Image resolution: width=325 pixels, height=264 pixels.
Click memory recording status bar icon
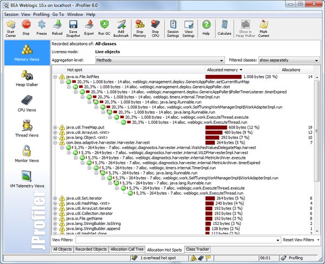tap(193, 258)
